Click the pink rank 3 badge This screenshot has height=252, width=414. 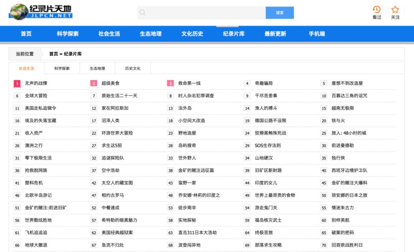(170, 83)
